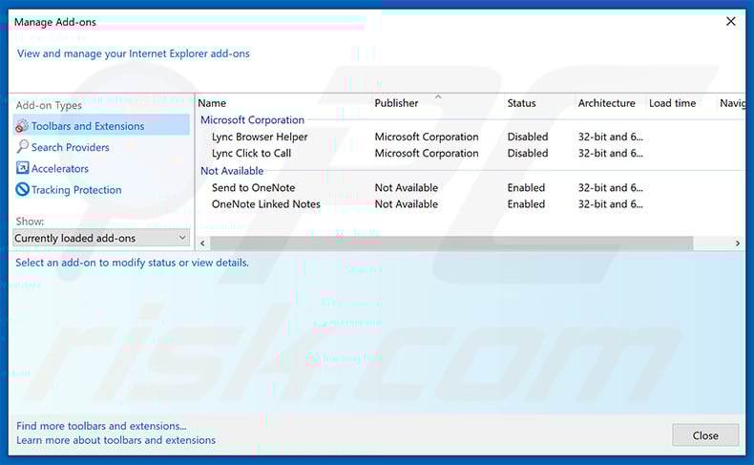Click the horizontal scrollbar left arrow
Viewport: 754px width, 465px height.
click(202, 243)
